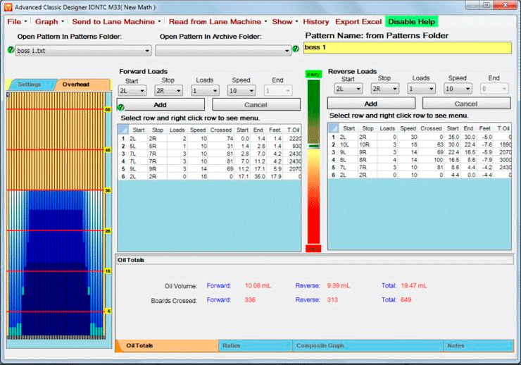The image size is (521, 365).
Task: Open the Send to Lane Machine menu
Action: 116,22
